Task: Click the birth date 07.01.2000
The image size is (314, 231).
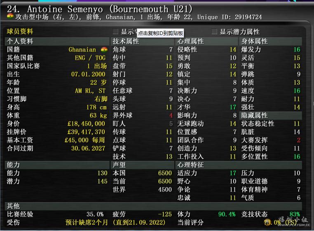Action: pos(88,74)
